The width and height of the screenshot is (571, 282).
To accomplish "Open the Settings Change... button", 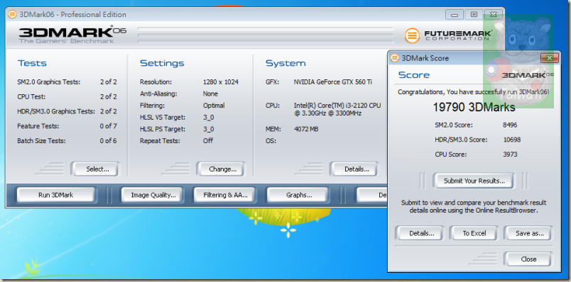I will tap(221, 169).
